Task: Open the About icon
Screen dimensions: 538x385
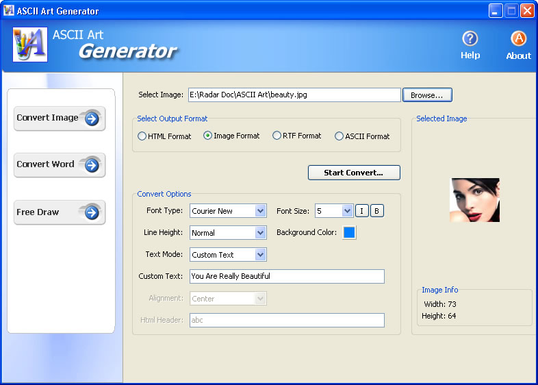Action: 518,39
